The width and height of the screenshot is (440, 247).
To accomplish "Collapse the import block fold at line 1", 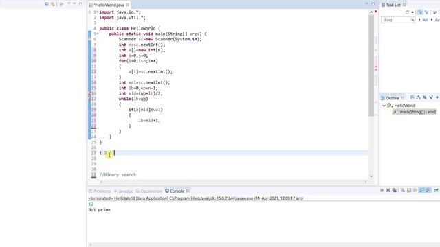I will point(98,12).
